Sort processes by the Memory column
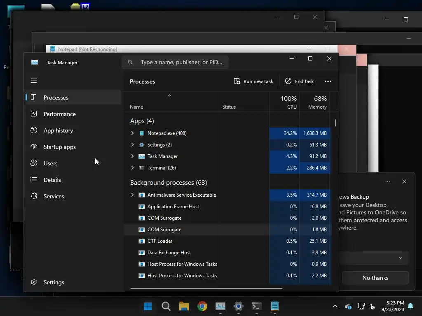 314,102
